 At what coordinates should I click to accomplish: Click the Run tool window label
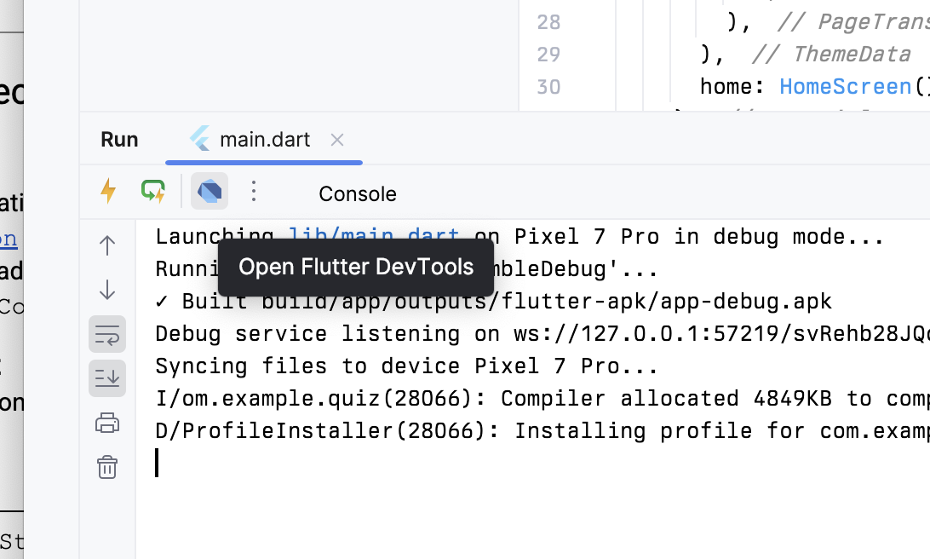119,139
